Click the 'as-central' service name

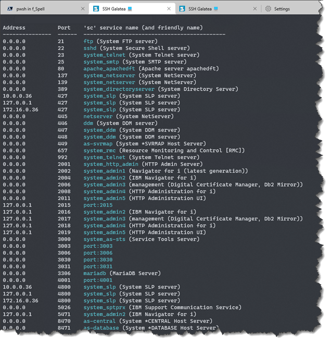[99, 321]
